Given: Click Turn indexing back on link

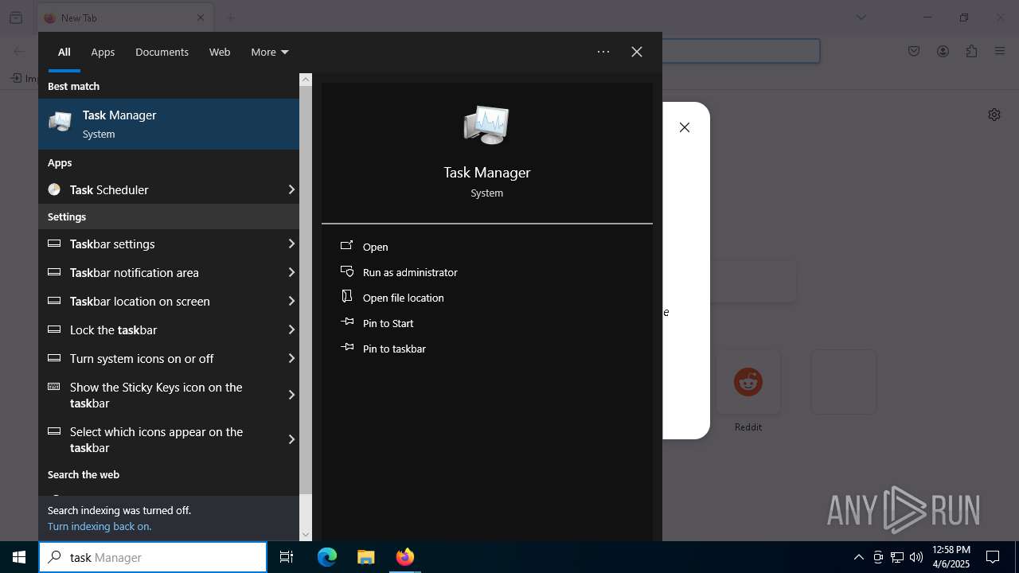Looking at the screenshot, I should click(x=100, y=526).
